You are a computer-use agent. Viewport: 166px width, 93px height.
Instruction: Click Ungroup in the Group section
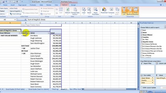pos(45,11)
